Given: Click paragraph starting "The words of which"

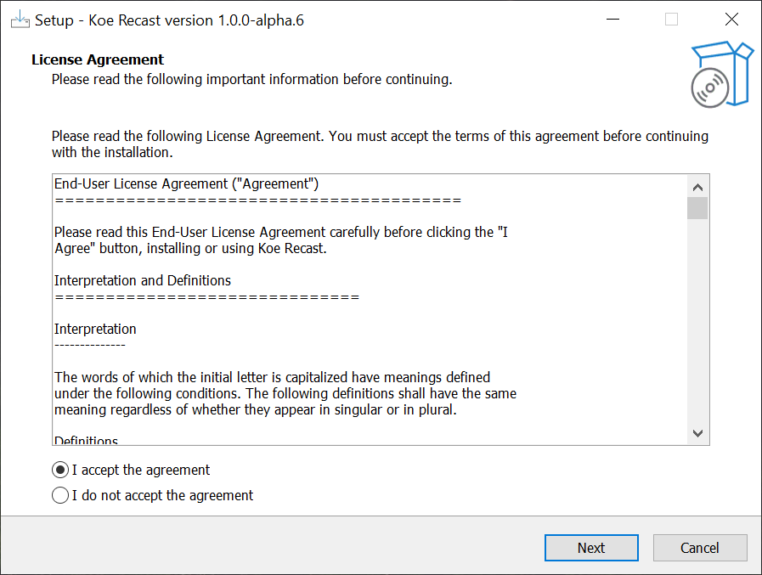Looking at the screenshot, I should click(x=285, y=393).
